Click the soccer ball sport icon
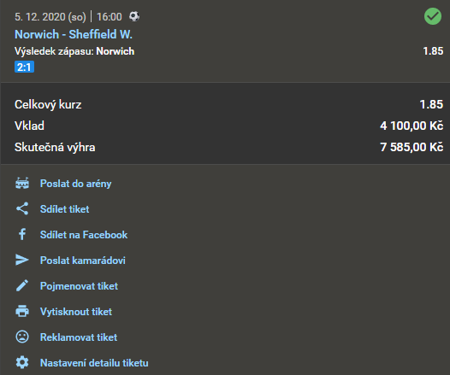The height and width of the screenshot is (375, 450). click(134, 16)
